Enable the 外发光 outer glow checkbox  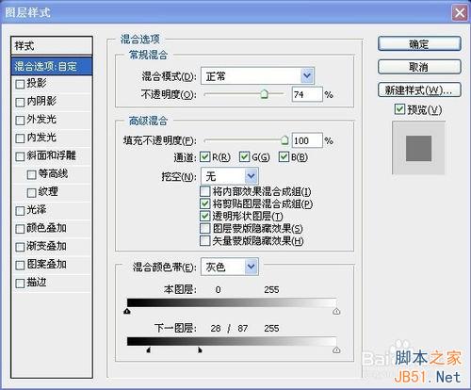[x=20, y=121]
